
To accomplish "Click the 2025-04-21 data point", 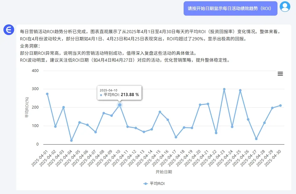I will pyautogui.click(x=208, y=104).
